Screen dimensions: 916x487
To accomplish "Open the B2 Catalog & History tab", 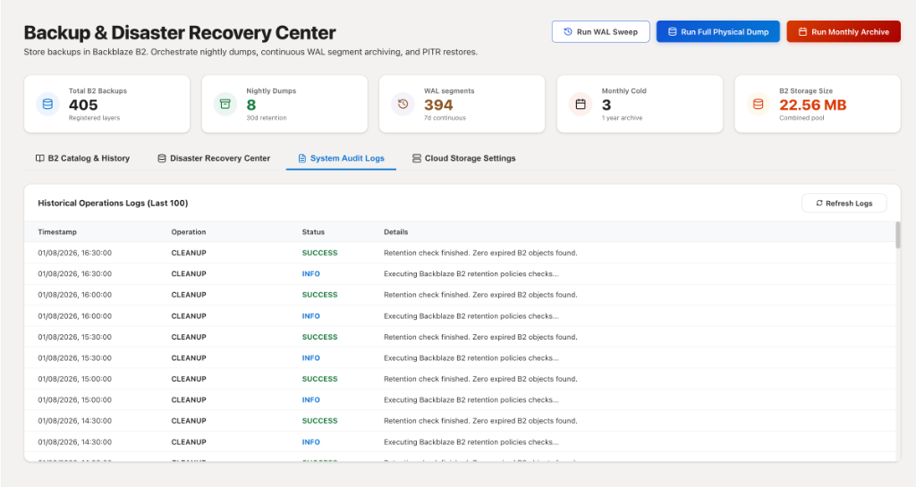I will click(x=82, y=158).
